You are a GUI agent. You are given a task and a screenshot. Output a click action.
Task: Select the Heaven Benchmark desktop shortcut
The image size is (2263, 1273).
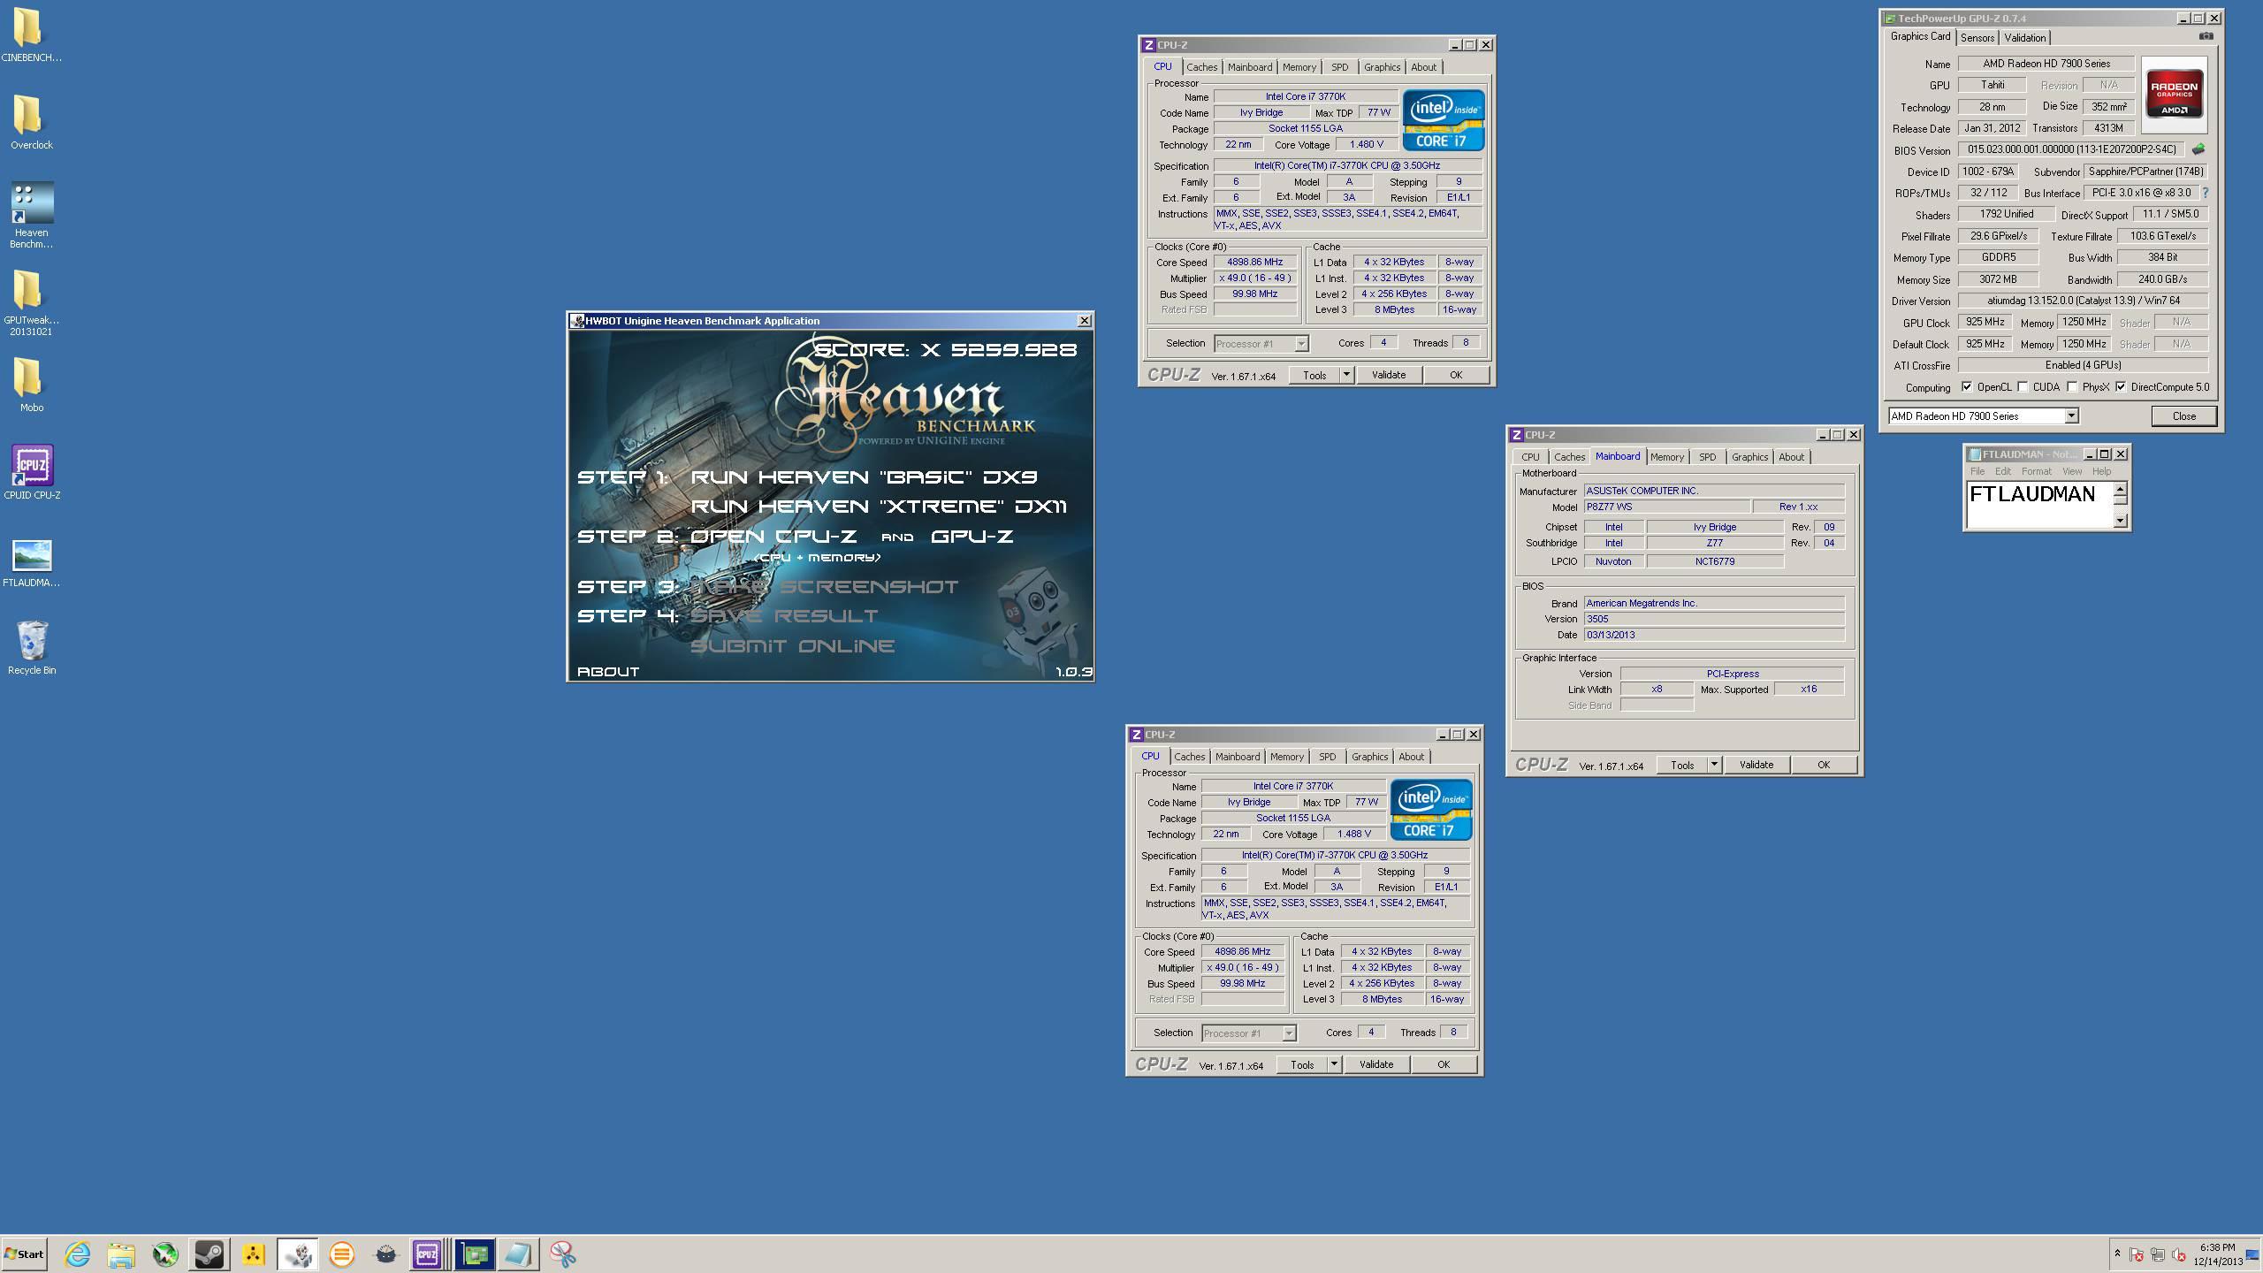31,215
